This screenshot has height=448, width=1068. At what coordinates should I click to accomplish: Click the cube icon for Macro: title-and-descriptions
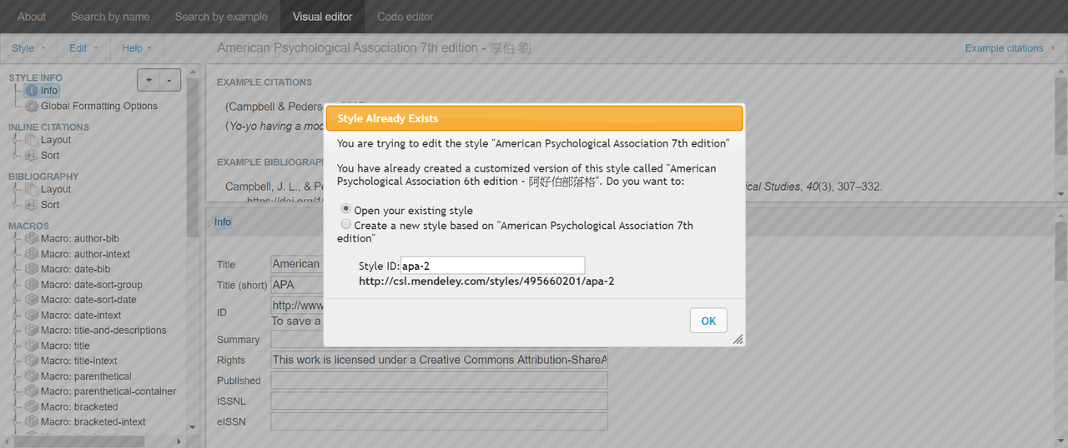[x=31, y=331]
